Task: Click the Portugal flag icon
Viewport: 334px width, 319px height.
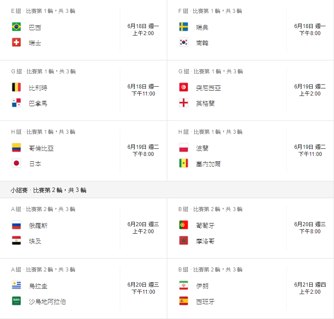Action: (184, 225)
